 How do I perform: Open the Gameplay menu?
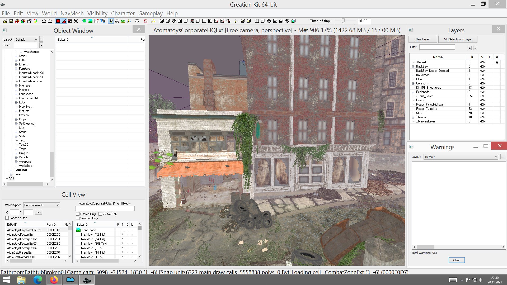[x=151, y=13]
